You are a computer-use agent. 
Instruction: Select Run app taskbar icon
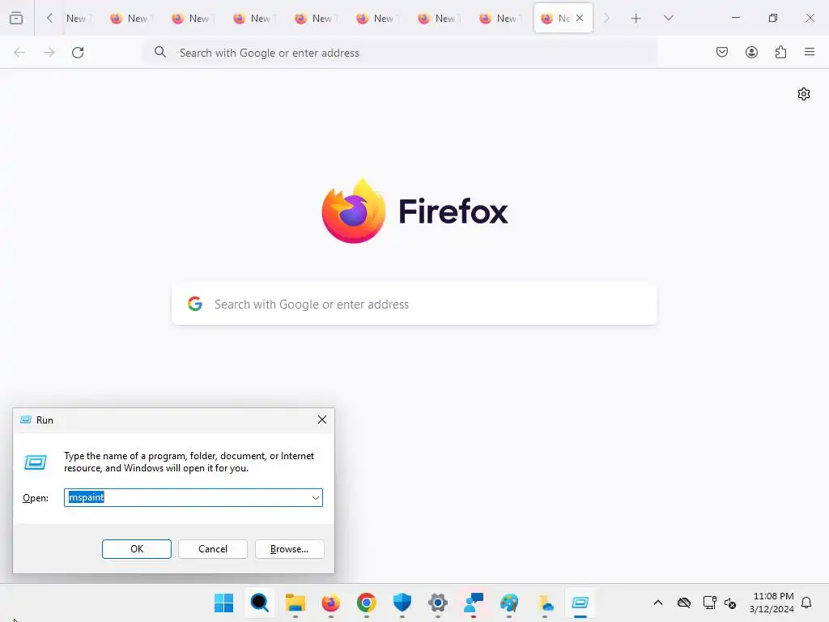pos(580,603)
